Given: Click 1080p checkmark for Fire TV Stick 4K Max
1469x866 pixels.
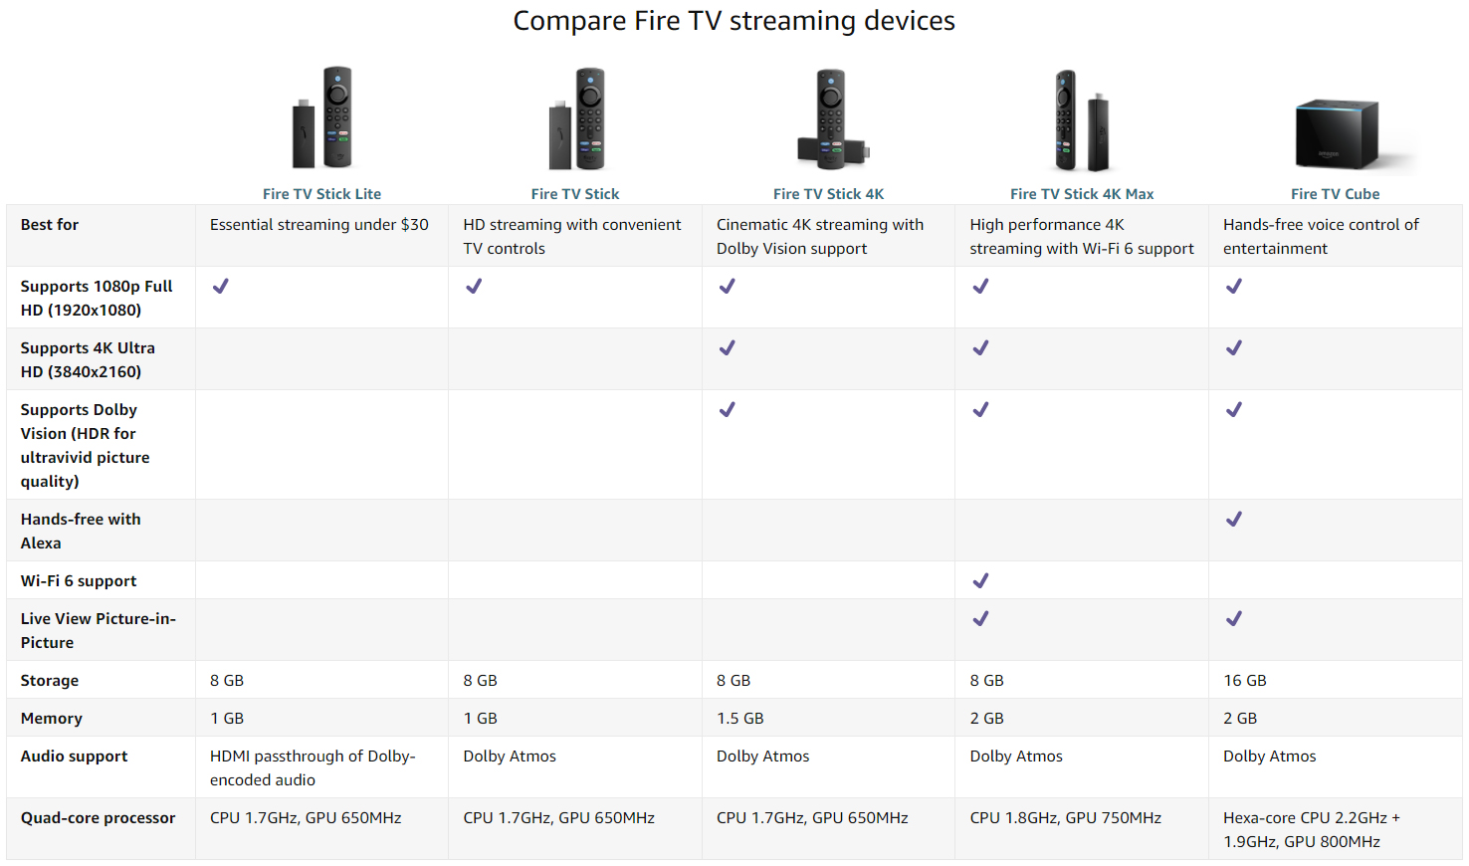Looking at the screenshot, I should (980, 286).
